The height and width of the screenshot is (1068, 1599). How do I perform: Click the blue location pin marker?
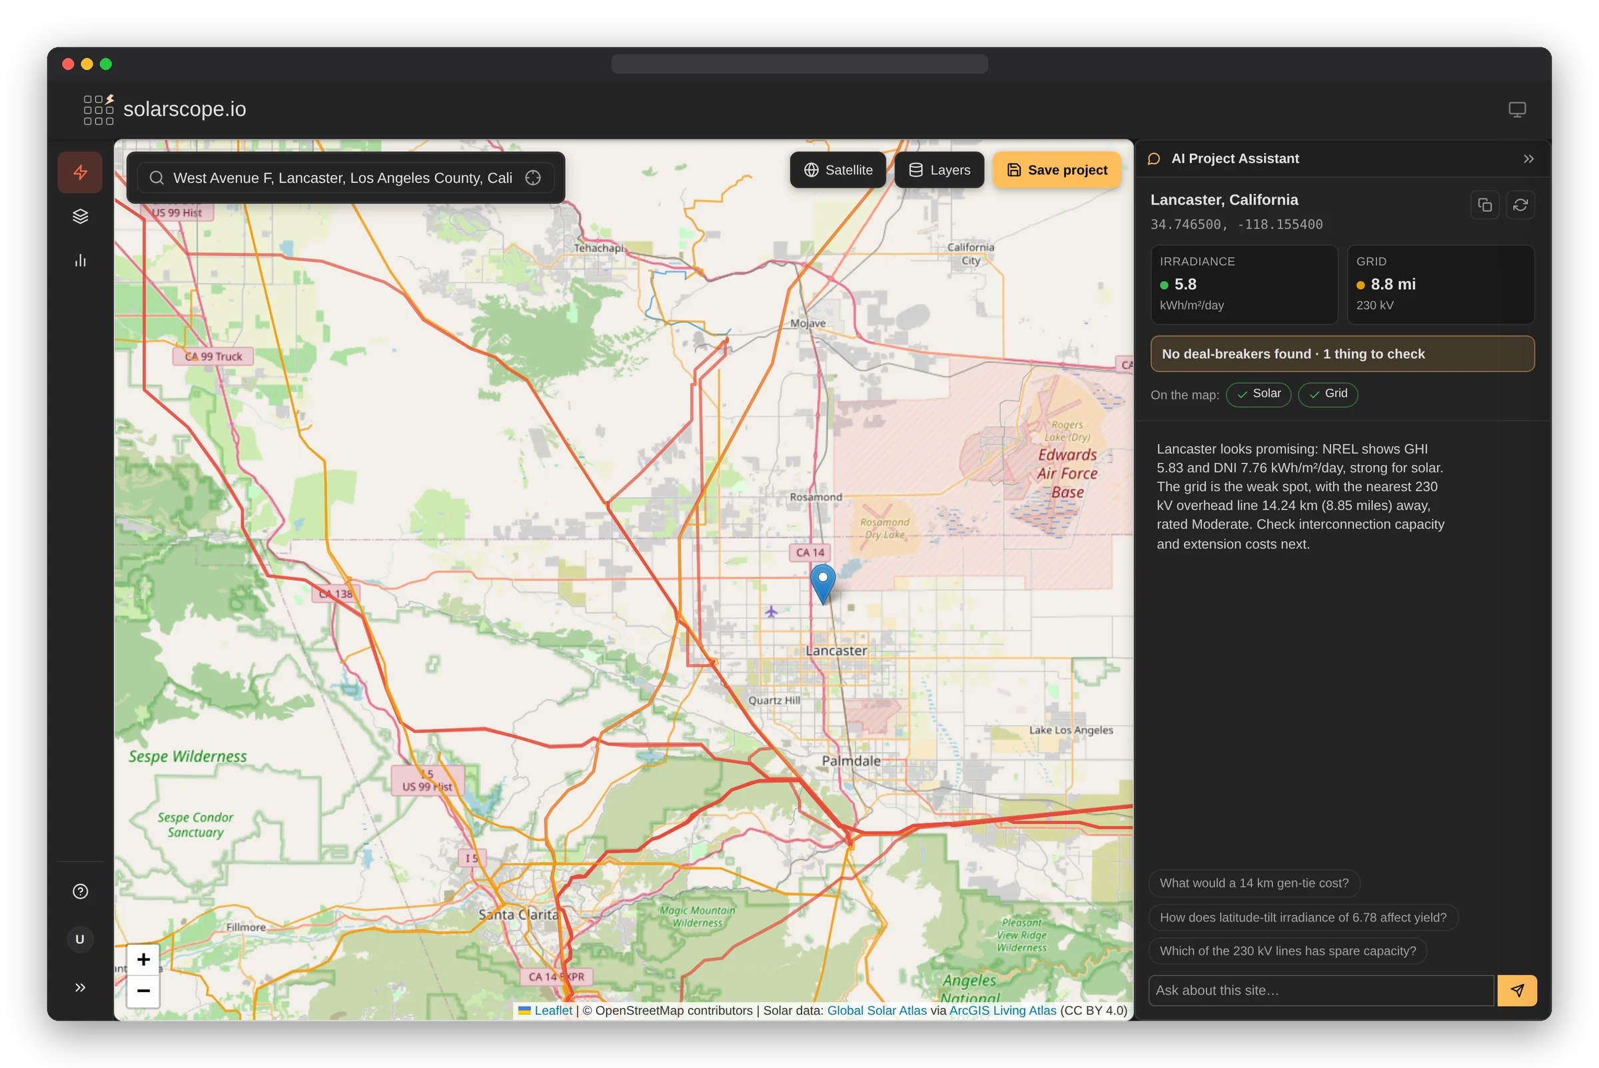tap(823, 583)
